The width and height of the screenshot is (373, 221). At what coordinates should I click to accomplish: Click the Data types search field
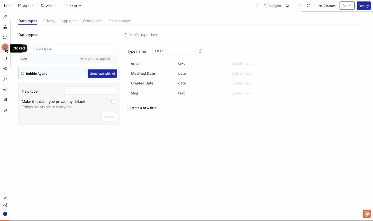click(75, 49)
